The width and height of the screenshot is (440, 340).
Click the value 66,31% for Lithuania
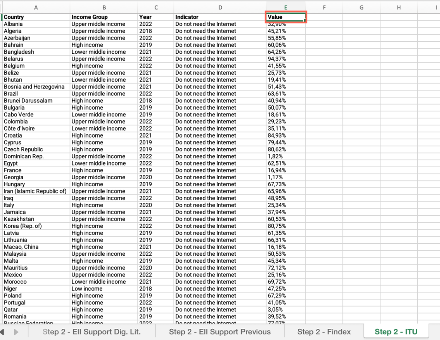286,240
